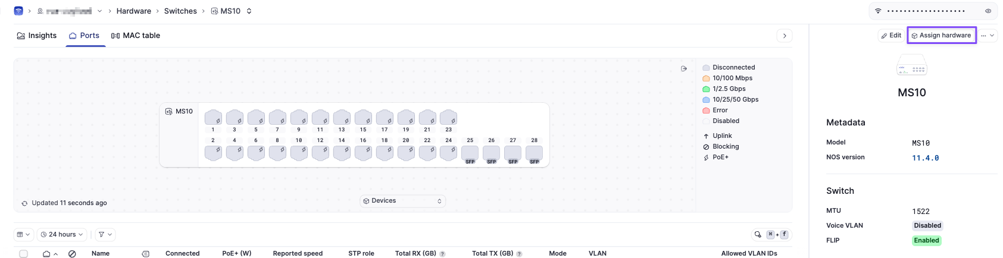Open the MS10 switch selector in breadcrumb
The height and width of the screenshot is (258, 1003).
(x=232, y=11)
